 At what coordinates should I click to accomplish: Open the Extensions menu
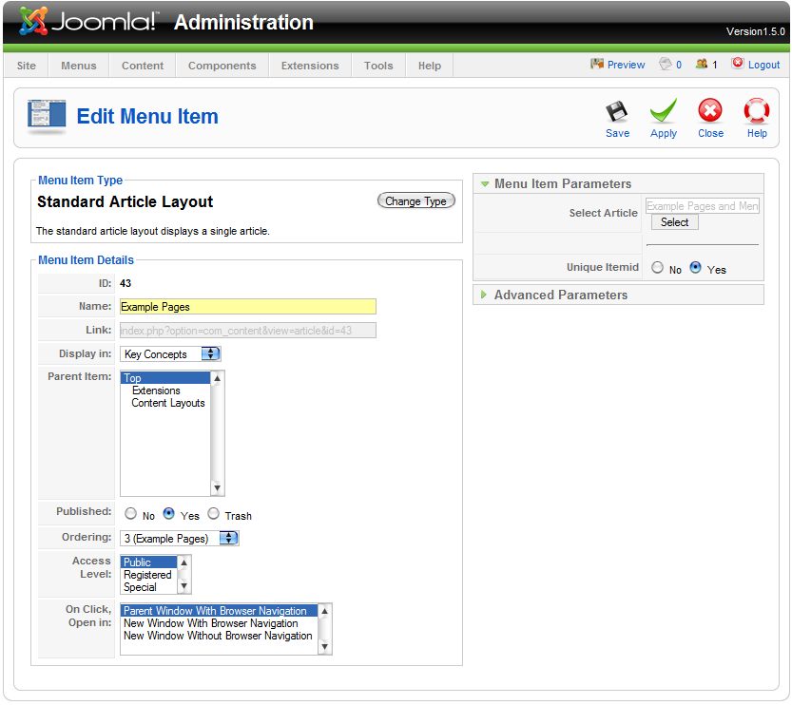tap(310, 66)
